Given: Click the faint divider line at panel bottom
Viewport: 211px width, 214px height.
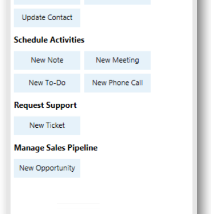Looking at the screenshot, I should click(78, 203).
